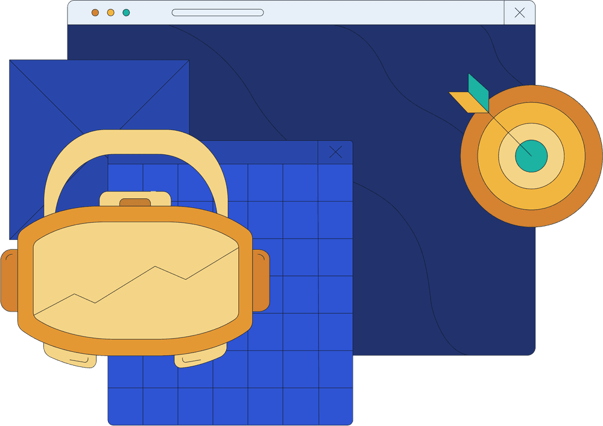Select the teal bullseye center of the target
This screenshot has width=603, height=426.
531,156
